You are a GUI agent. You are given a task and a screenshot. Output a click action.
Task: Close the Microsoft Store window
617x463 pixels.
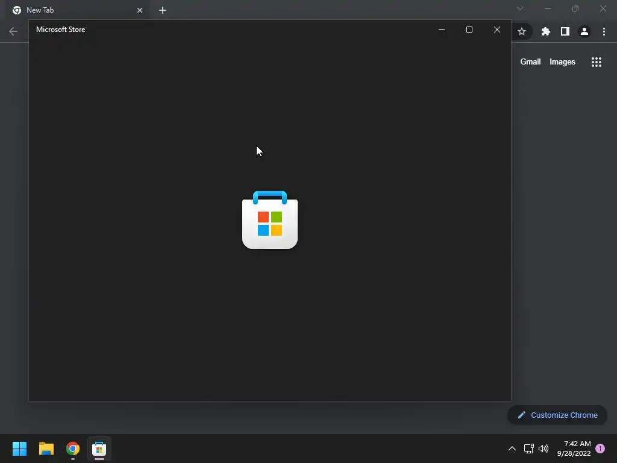point(497,30)
